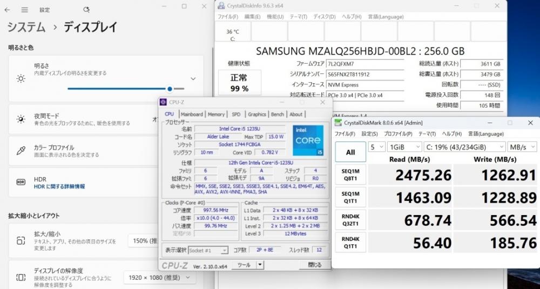This screenshot has height=289, width=540.
Task: Open the HDR に関する詳細情報 link
Action: click(x=59, y=186)
